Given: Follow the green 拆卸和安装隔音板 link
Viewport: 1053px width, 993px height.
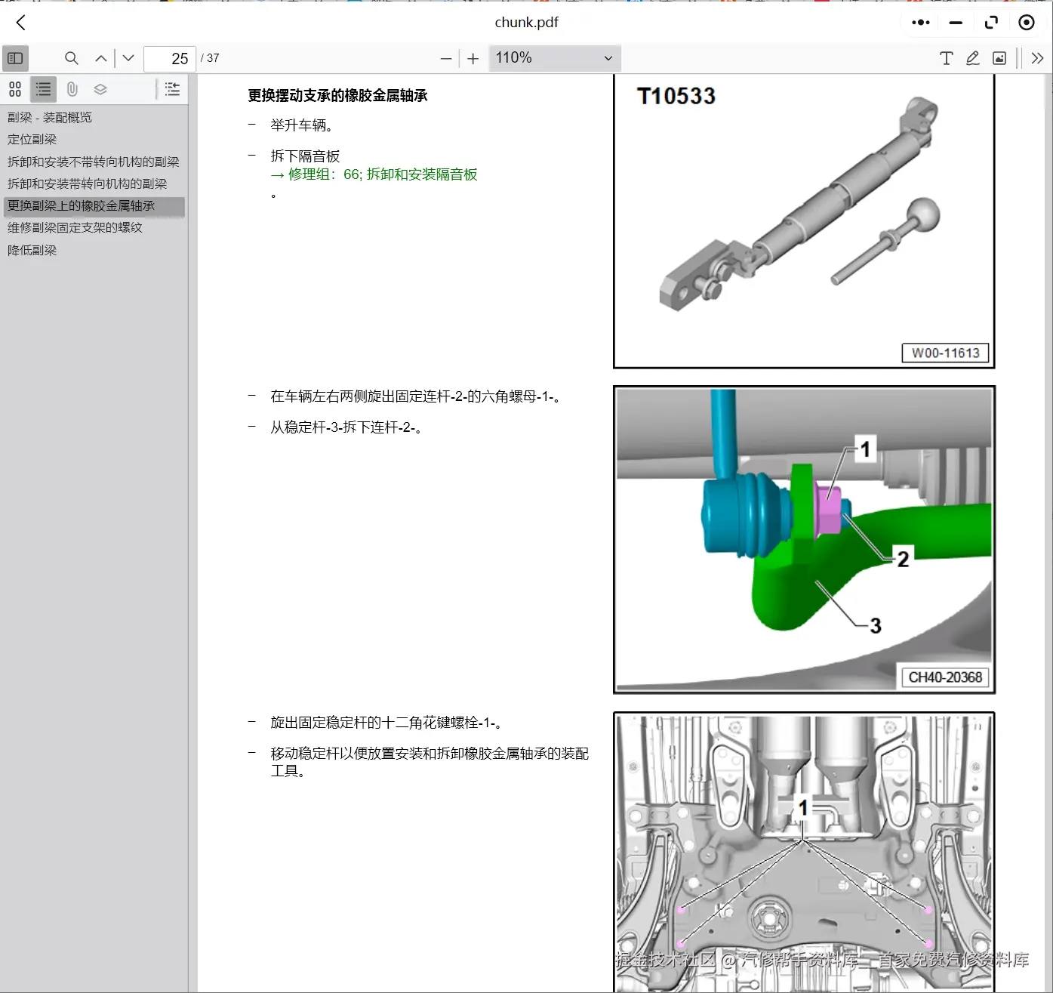Looking at the screenshot, I should (421, 174).
